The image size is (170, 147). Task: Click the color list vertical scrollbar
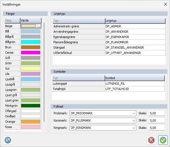click(44, 70)
